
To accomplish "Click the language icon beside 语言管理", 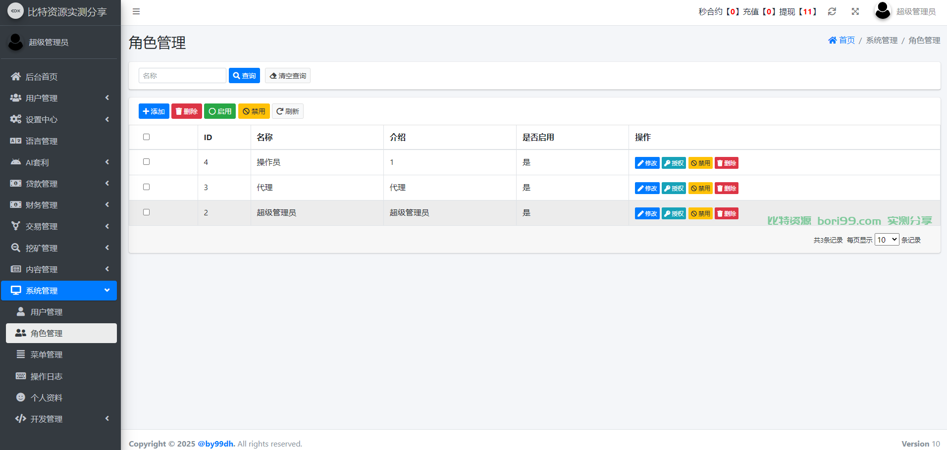I will 16,141.
